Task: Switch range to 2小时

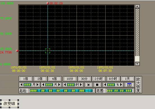Action: click(99, 79)
